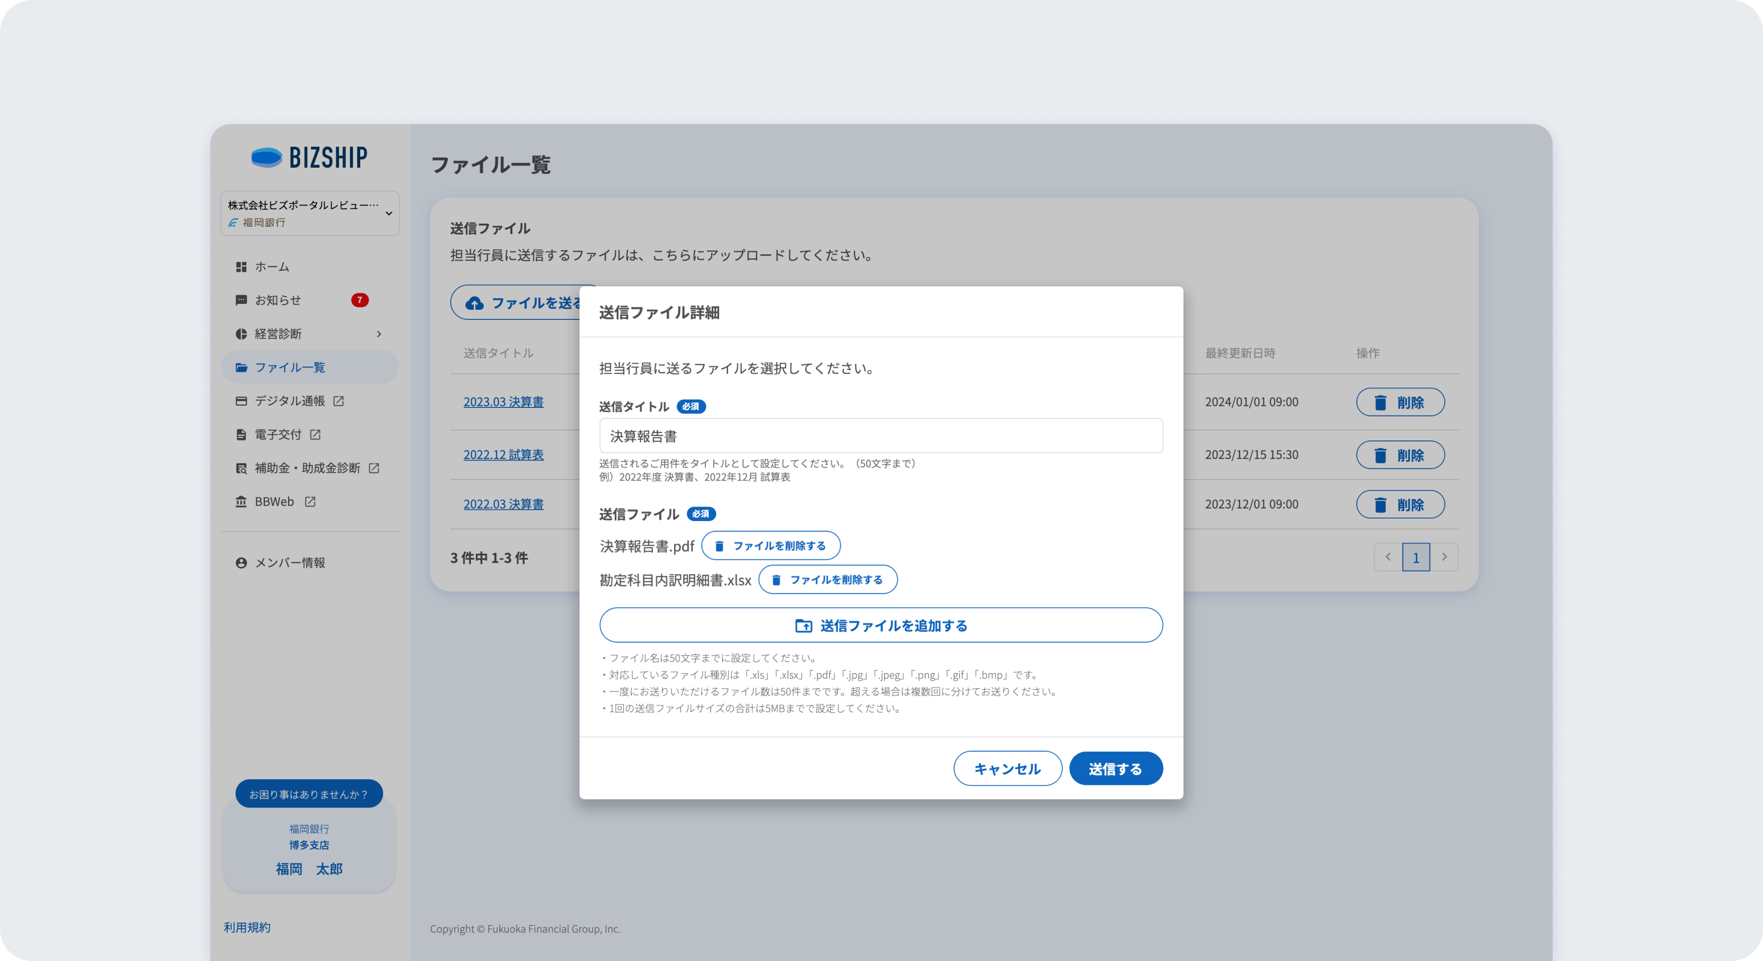The width and height of the screenshot is (1763, 961).
Task: Click the cloud upload ファイルを送る button
Action: (x=515, y=302)
